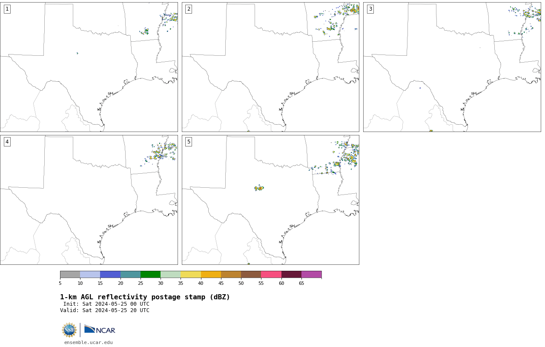Click the 20-25 dBZ teal swatch
This screenshot has height=347, width=545.
(x=130, y=274)
